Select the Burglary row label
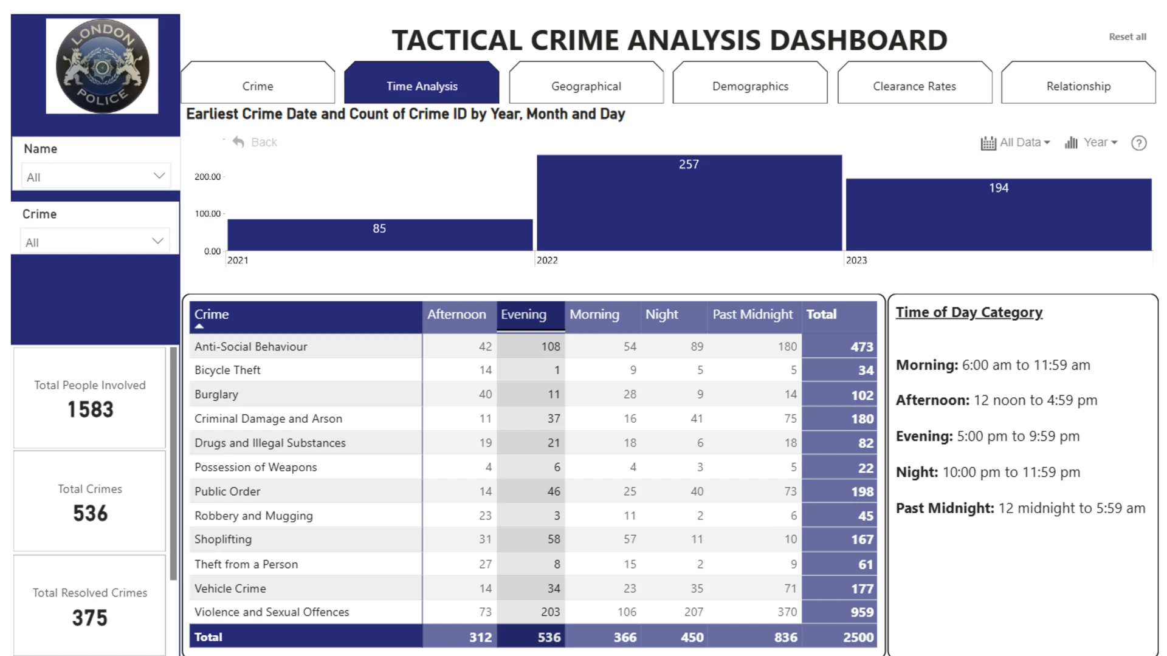This screenshot has height=656, width=1167. tap(216, 394)
